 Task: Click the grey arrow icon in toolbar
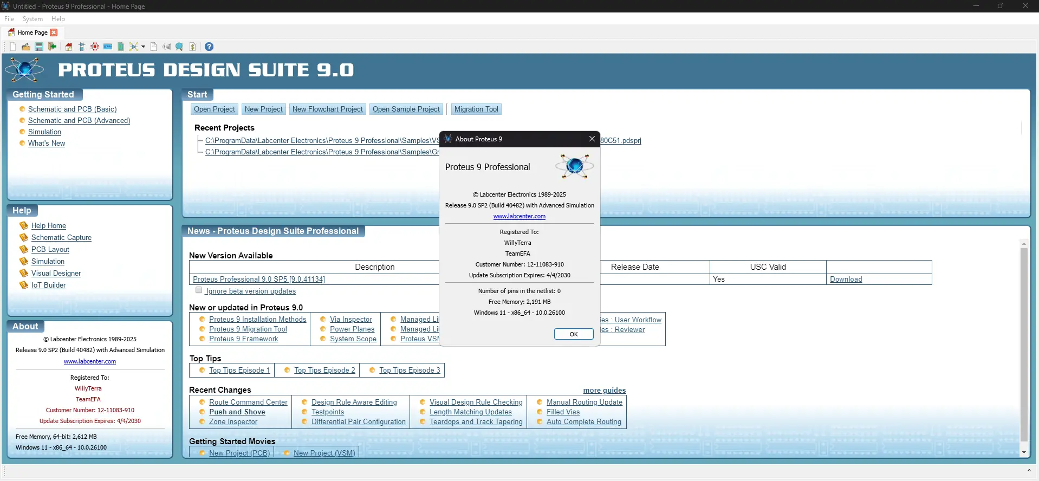pyautogui.click(x=167, y=47)
